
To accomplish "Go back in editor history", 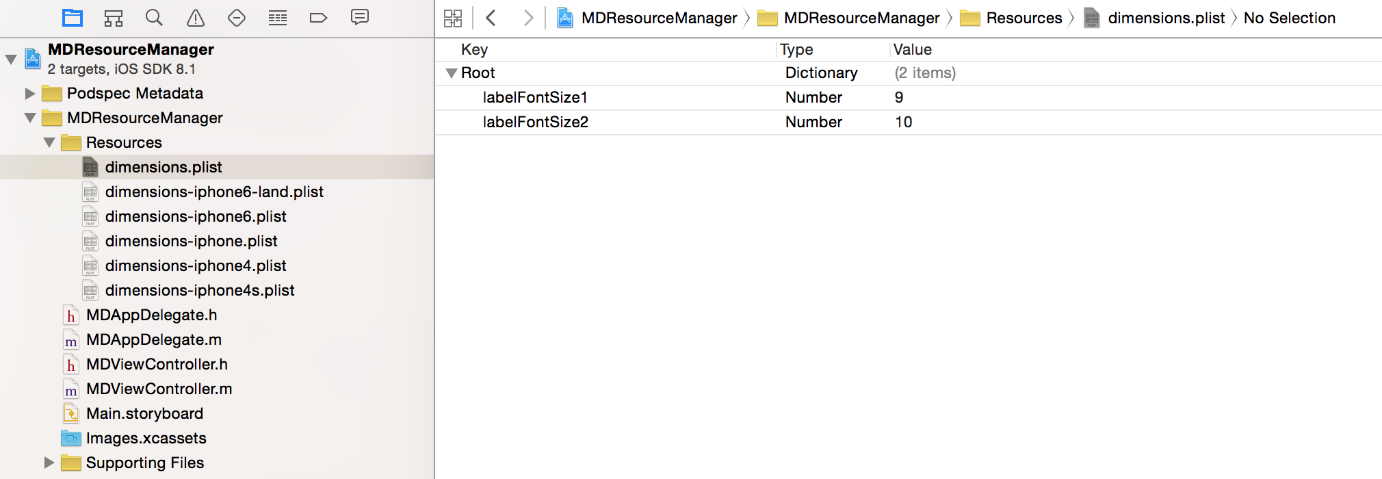I will coord(491,18).
